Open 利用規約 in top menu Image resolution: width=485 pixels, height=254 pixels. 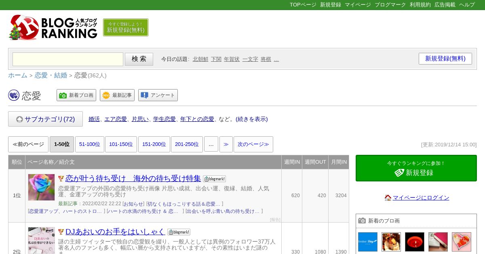[x=420, y=5]
